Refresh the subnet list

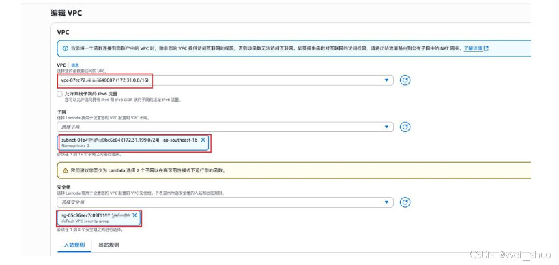pyautogui.click(x=405, y=127)
